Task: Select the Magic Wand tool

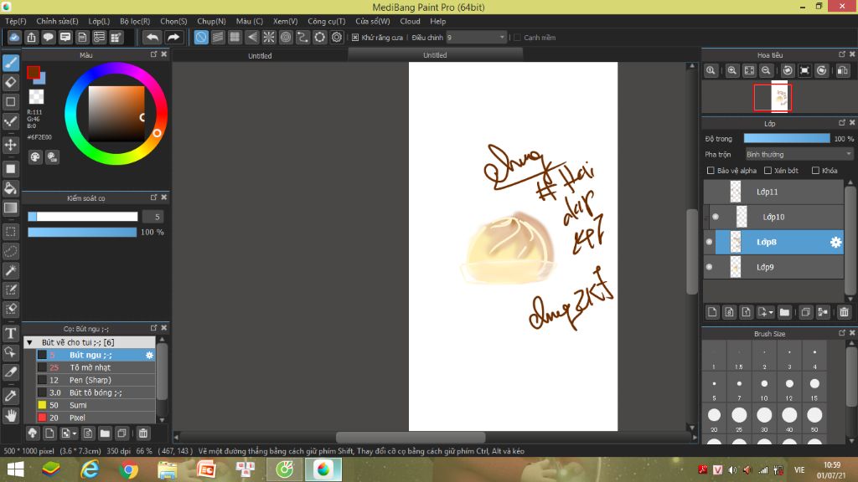Action: (x=10, y=270)
